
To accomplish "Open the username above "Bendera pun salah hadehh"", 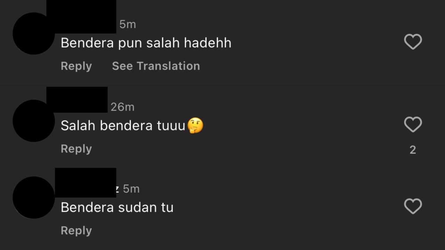I will click(81, 17).
